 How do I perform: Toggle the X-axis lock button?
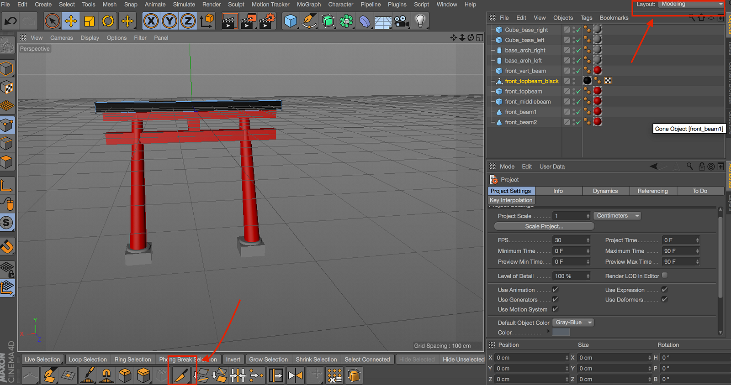[x=151, y=21]
